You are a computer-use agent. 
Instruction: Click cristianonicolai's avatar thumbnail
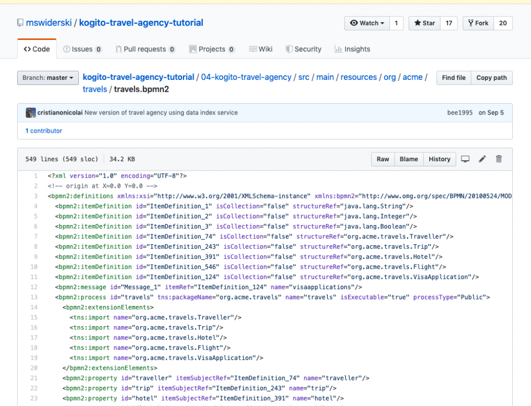pyautogui.click(x=31, y=113)
